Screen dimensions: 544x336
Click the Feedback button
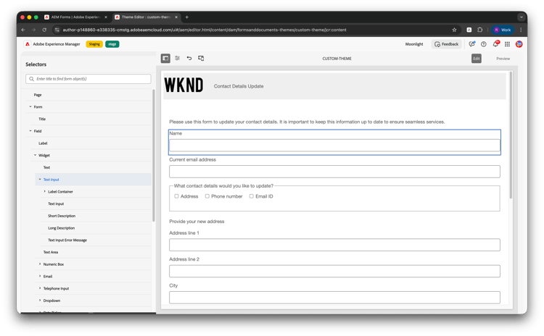(x=447, y=44)
